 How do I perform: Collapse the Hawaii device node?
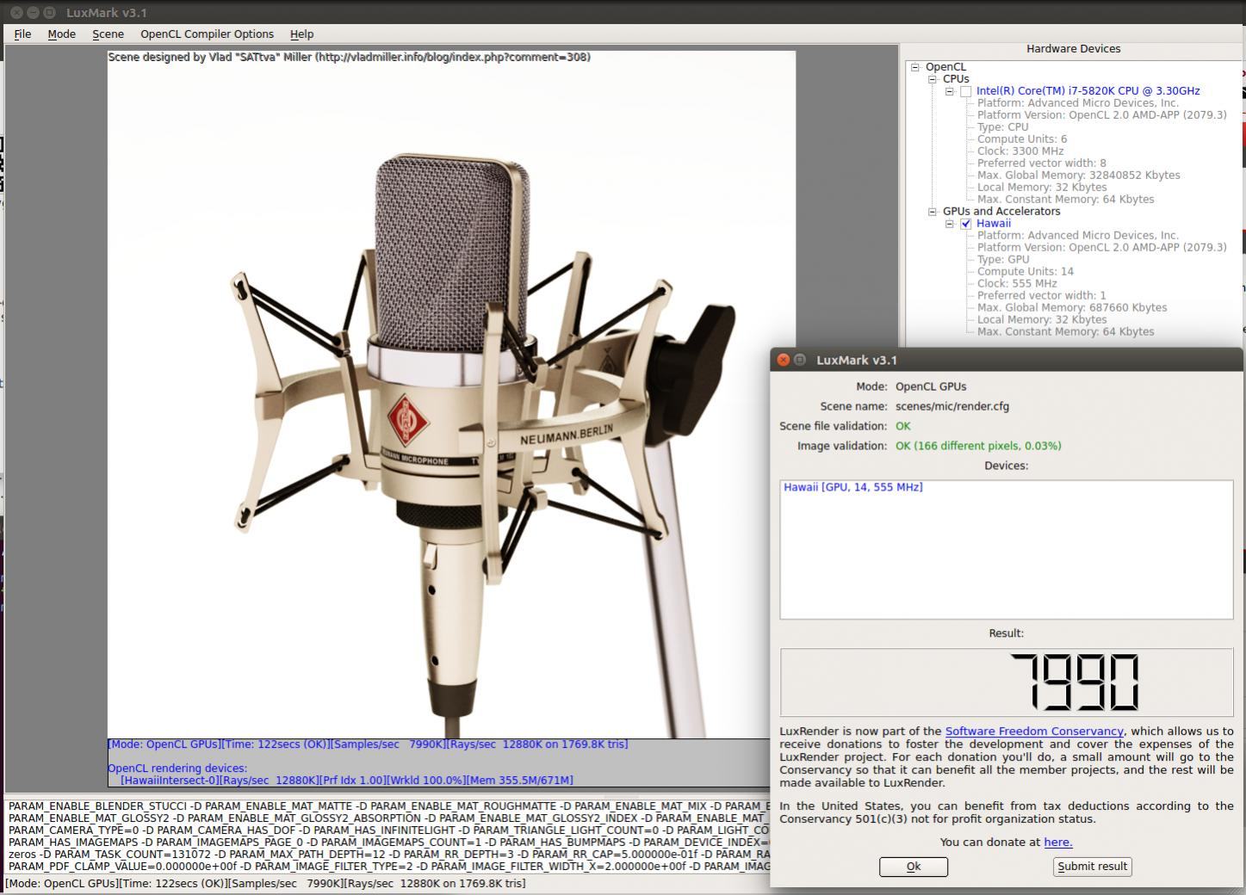949,223
